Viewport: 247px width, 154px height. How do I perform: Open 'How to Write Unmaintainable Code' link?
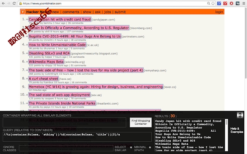point(57,45)
